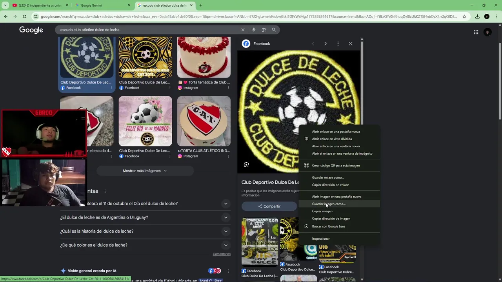Viewport: 502px width, 282px height.
Task: Go back with browser back arrow
Action: (5, 16)
